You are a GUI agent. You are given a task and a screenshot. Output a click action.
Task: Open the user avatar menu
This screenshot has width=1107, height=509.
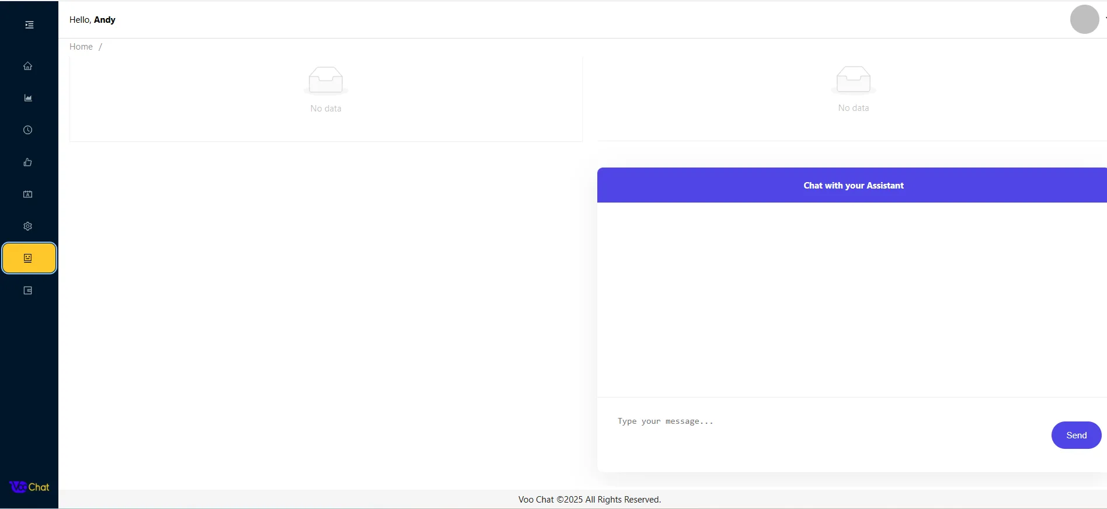tap(1085, 19)
